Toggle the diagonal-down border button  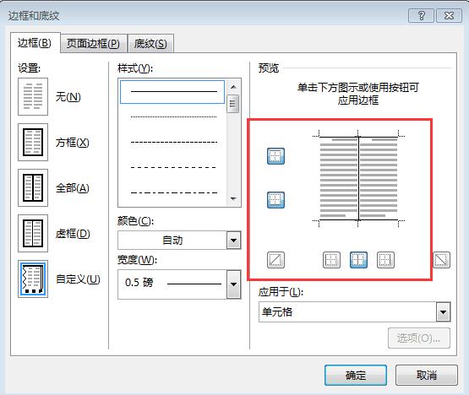[x=441, y=260]
